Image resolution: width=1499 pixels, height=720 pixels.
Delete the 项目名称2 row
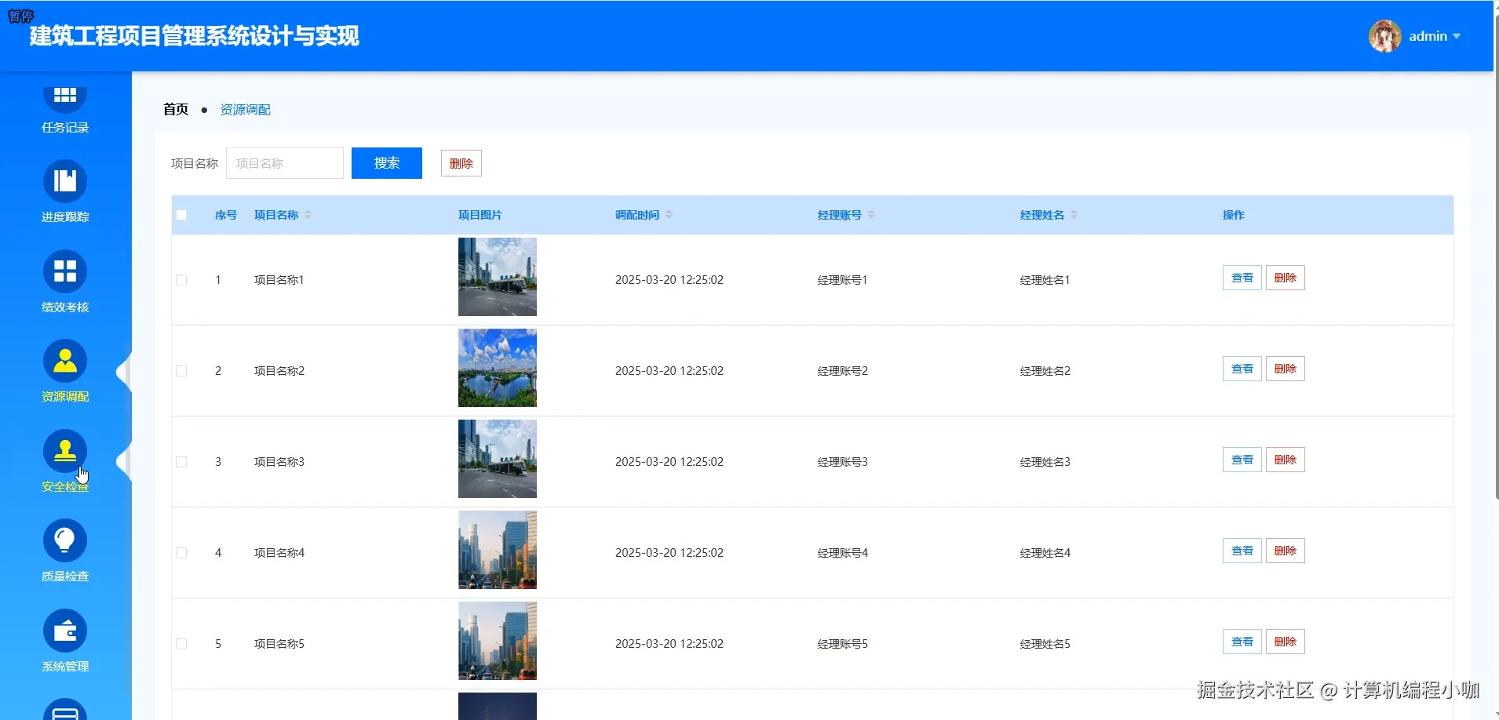(1286, 369)
